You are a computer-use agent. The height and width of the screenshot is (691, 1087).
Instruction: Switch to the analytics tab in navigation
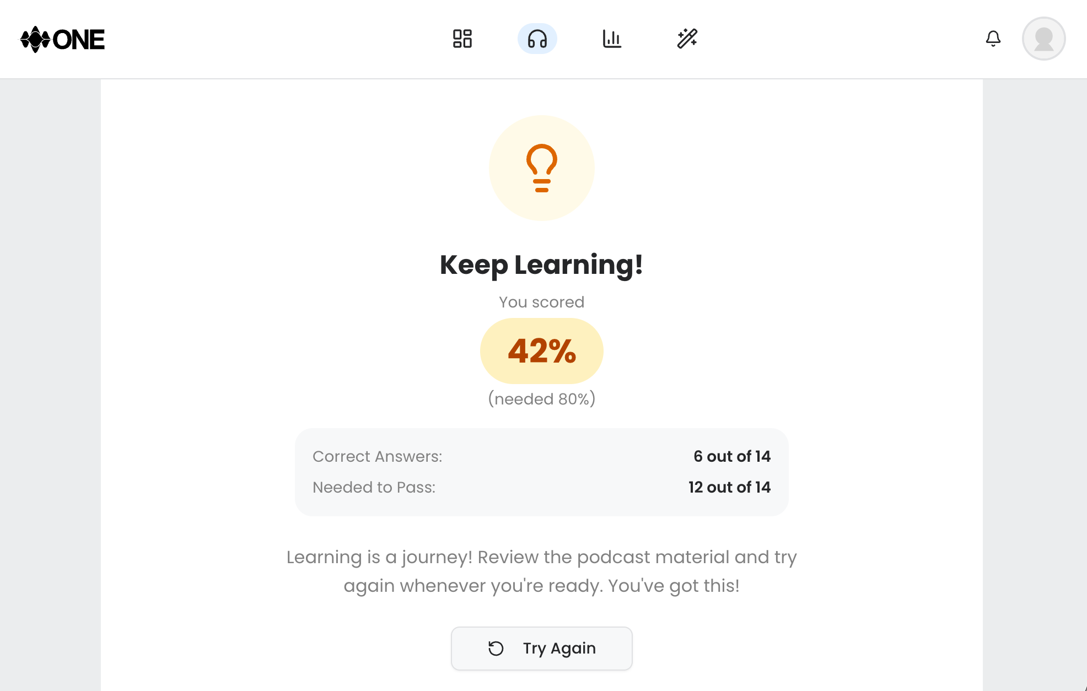[612, 39]
